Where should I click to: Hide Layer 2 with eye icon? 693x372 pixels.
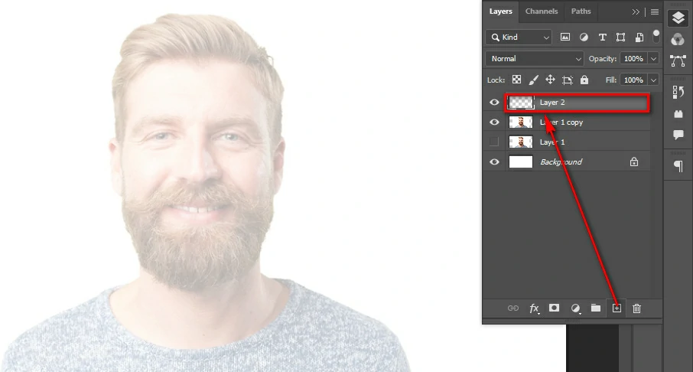point(494,102)
